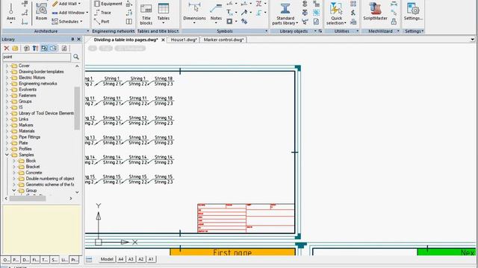Viewport: 478px width, 268px height.
Task: Select Drawing border templates folder
Action: (41, 71)
